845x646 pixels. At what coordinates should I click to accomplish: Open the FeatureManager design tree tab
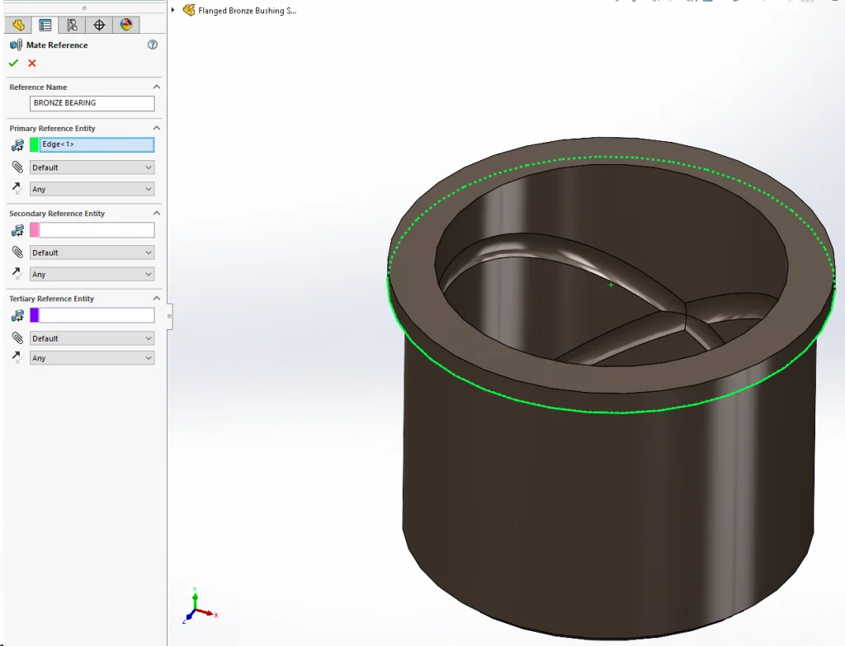[19, 25]
